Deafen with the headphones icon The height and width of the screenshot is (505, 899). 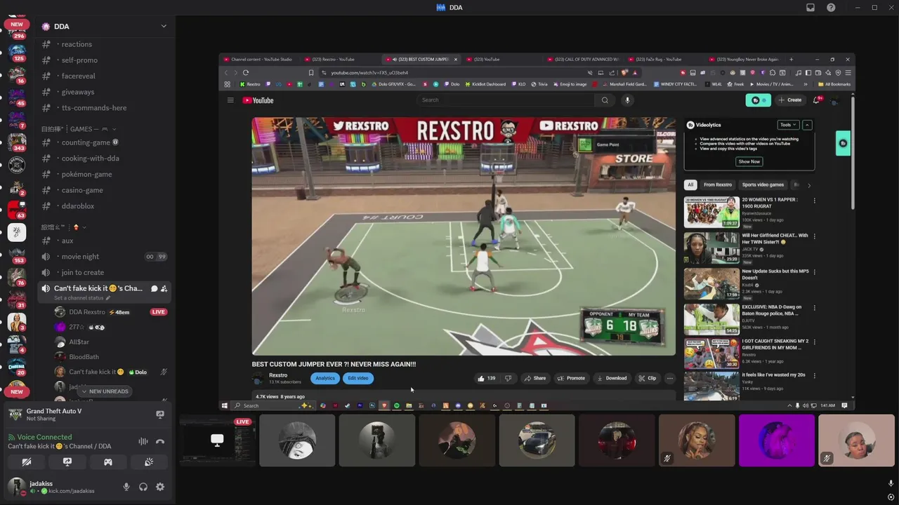(x=143, y=487)
